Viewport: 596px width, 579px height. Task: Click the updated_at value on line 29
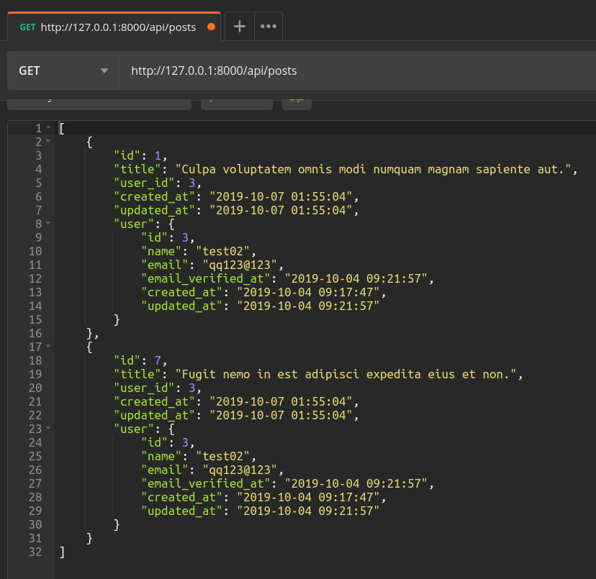coord(308,511)
